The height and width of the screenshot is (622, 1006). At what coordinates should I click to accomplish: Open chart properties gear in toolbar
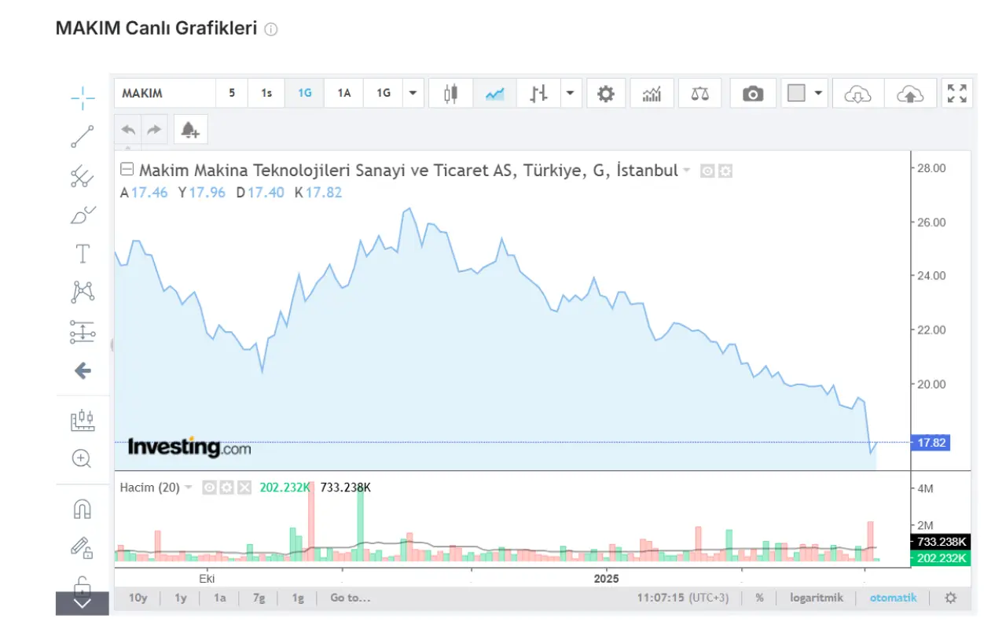605,94
